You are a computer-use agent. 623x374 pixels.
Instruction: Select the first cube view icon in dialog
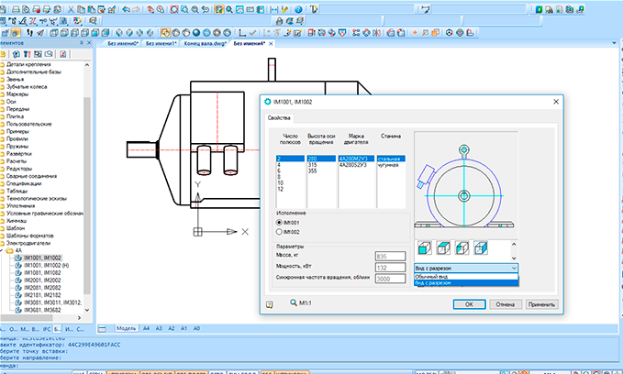pos(424,248)
